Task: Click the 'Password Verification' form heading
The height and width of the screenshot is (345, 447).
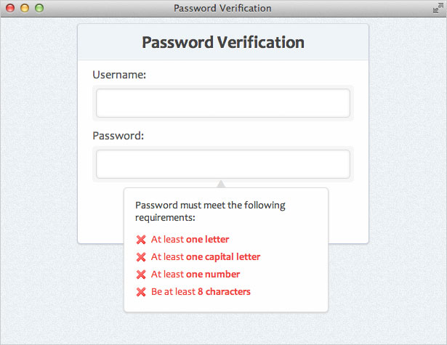Action: coord(223,42)
